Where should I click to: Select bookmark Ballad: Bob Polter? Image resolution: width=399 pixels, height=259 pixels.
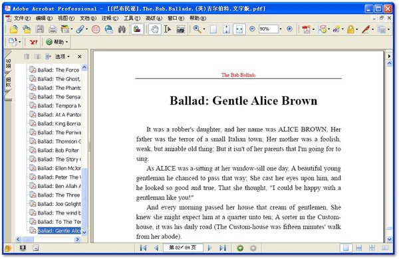(59, 150)
